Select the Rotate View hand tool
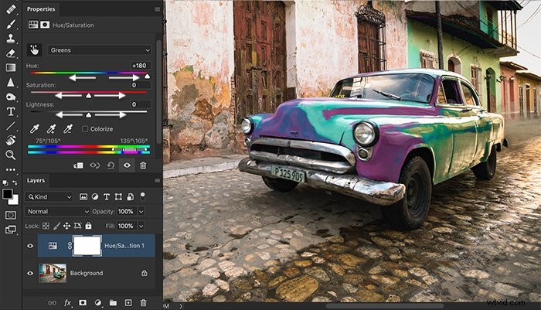Viewport: 541px width, 310px height. pyautogui.click(x=11, y=140)
